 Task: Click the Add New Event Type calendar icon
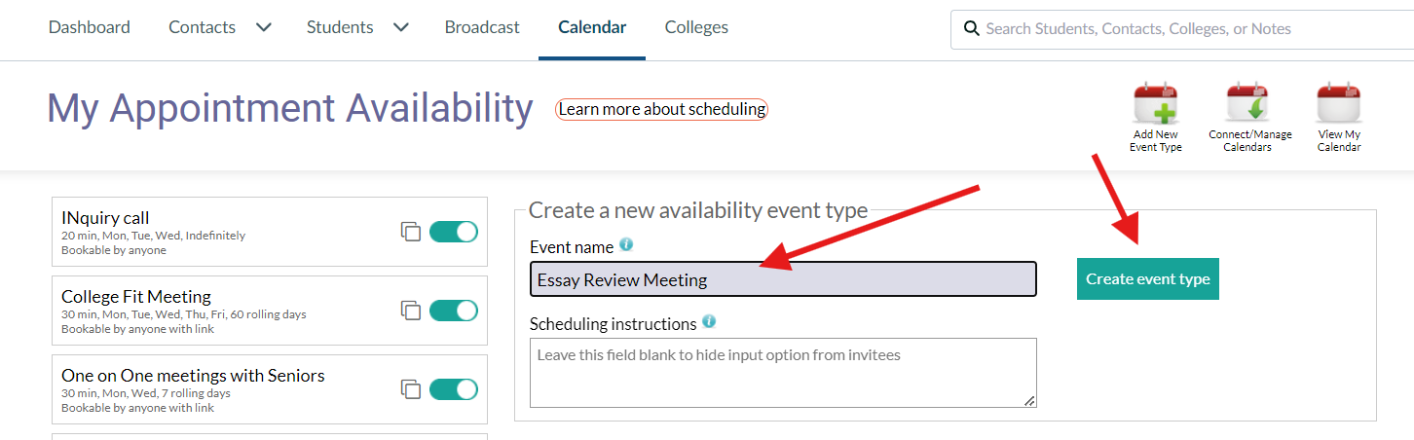[1155, 104]
